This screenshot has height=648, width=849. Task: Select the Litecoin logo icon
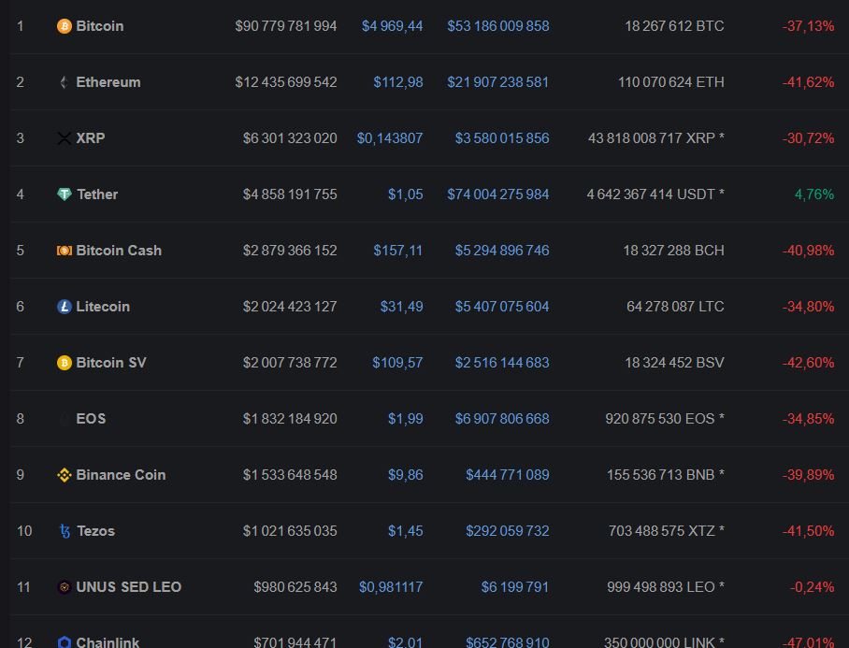[63, 306]
